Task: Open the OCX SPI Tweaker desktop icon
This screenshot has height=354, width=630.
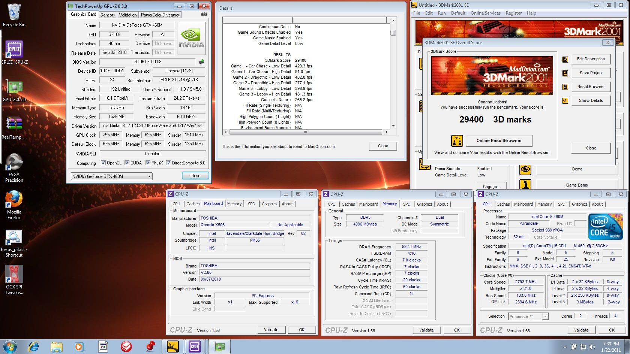Action: pyautogui.click(x=14, y=280)
